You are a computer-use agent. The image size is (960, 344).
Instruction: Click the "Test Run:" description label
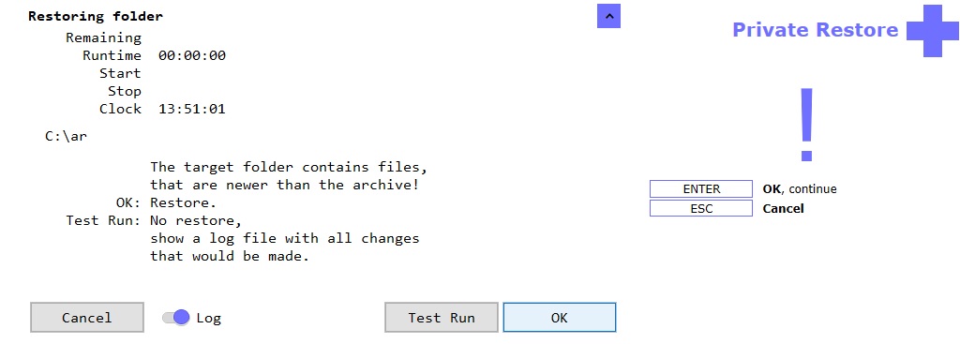click(x=103, y=220)
